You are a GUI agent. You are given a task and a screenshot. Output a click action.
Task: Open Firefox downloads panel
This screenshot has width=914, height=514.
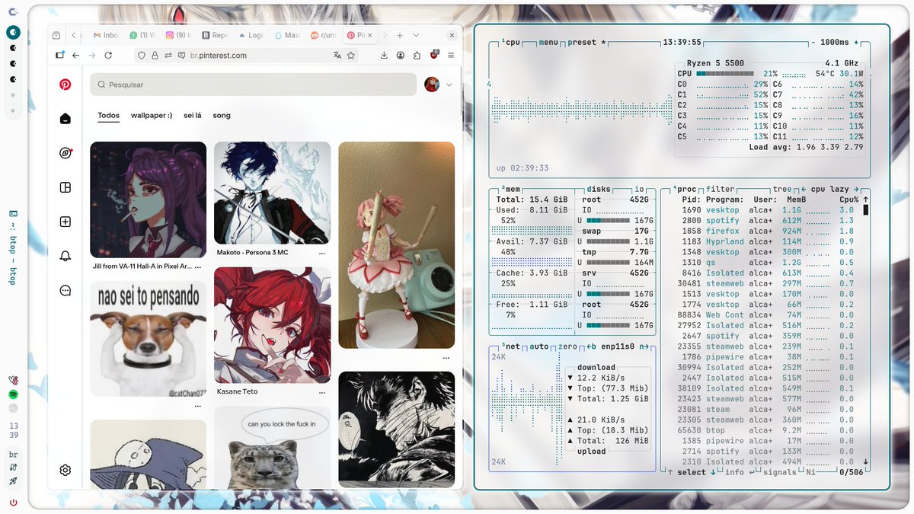click(383, 56)
